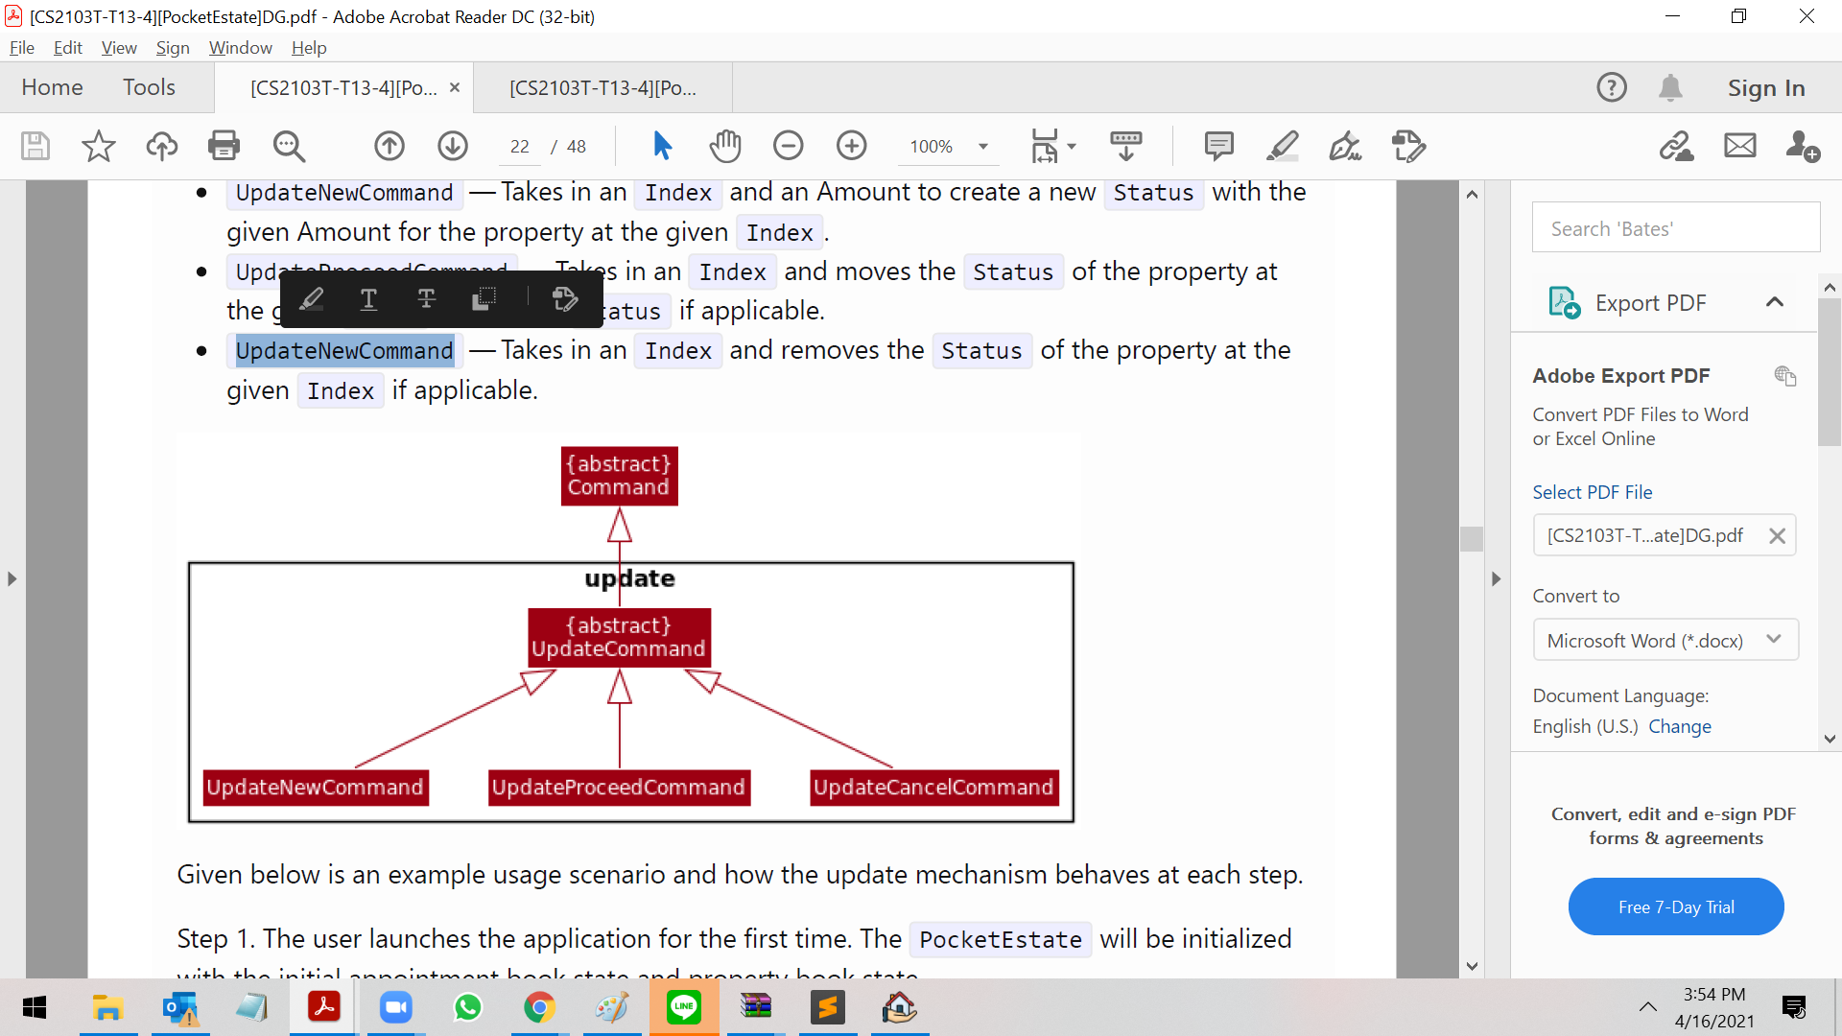
Task: Click the strikethrough text icon in popup toolbar
Action: click(427, 299)
